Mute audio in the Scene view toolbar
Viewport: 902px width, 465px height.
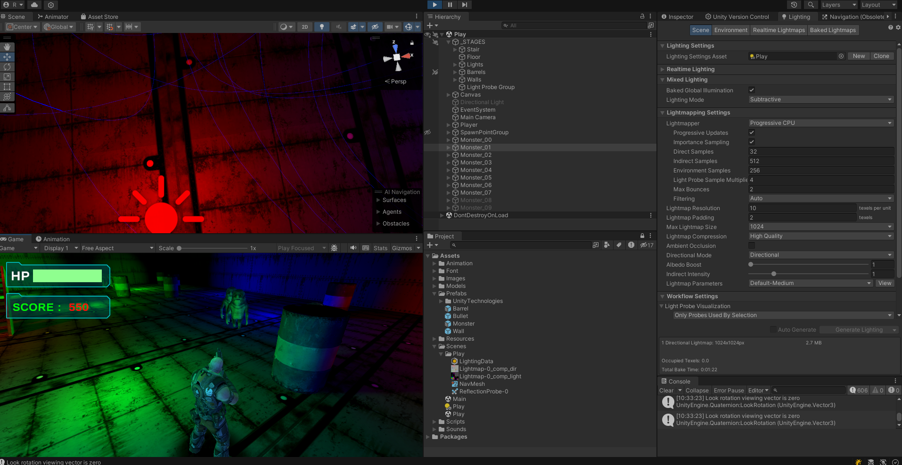coord(338,27)
